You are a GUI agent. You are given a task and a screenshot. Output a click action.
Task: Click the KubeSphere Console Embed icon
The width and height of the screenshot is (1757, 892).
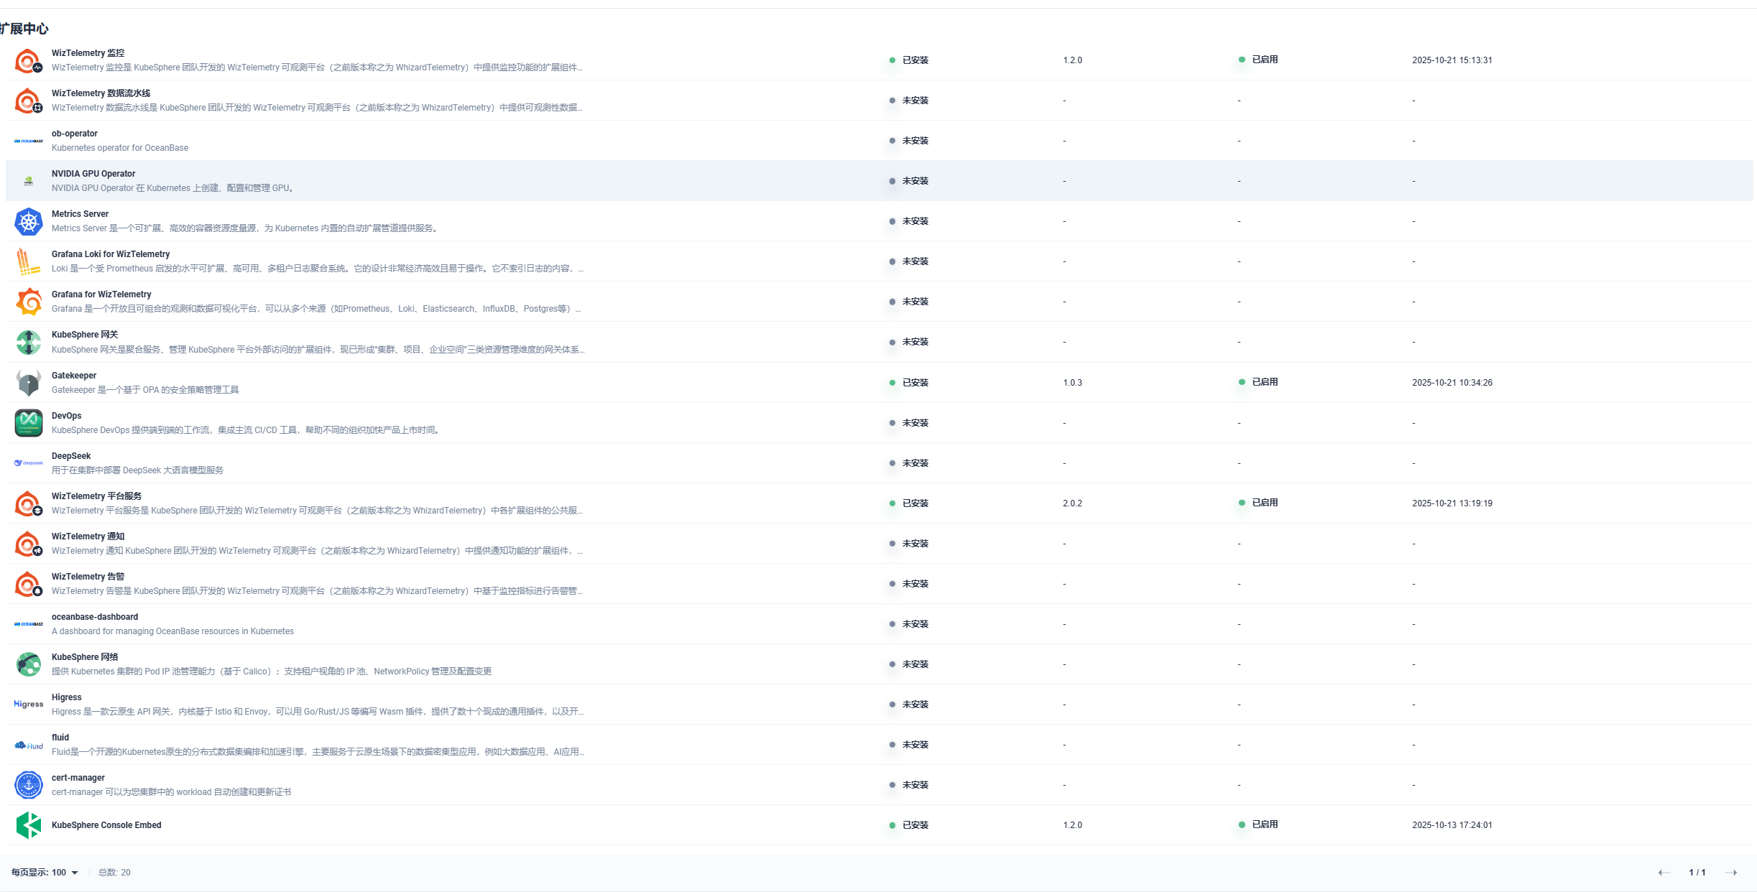click(28, 825)
